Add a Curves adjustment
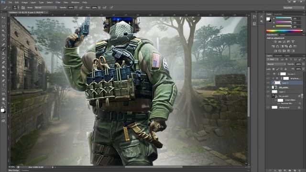This screenshot has height=172, width=306. 284,42
